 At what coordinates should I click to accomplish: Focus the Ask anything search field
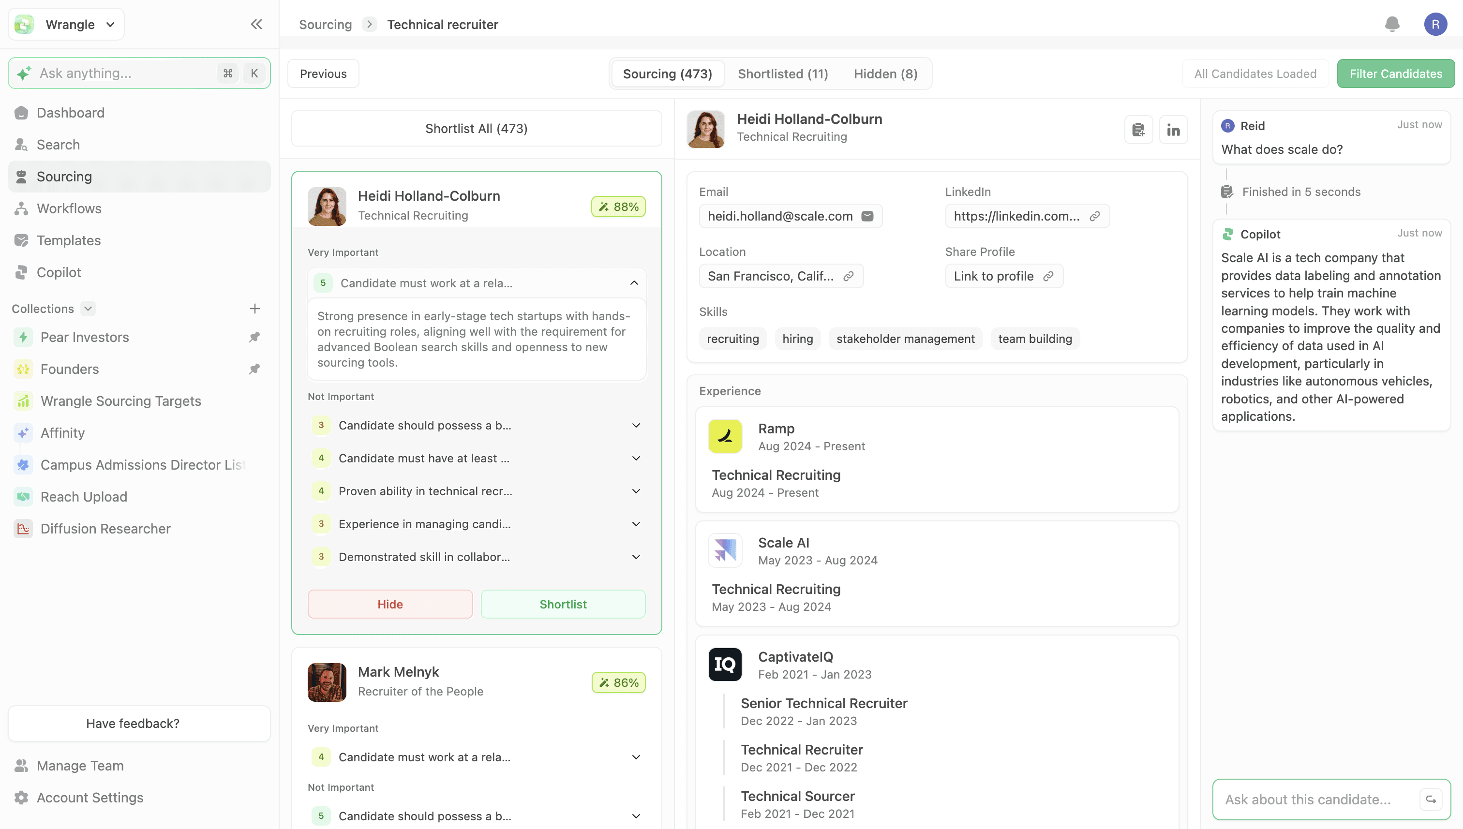click(x=139, y=73)
